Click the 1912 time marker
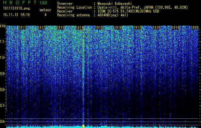201x128 pixels. (42, 28)
